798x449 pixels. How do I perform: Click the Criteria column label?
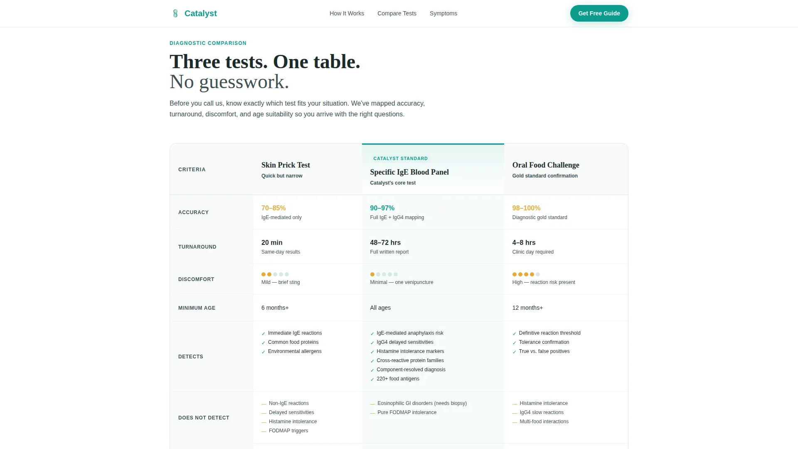[x=192, y=170]
